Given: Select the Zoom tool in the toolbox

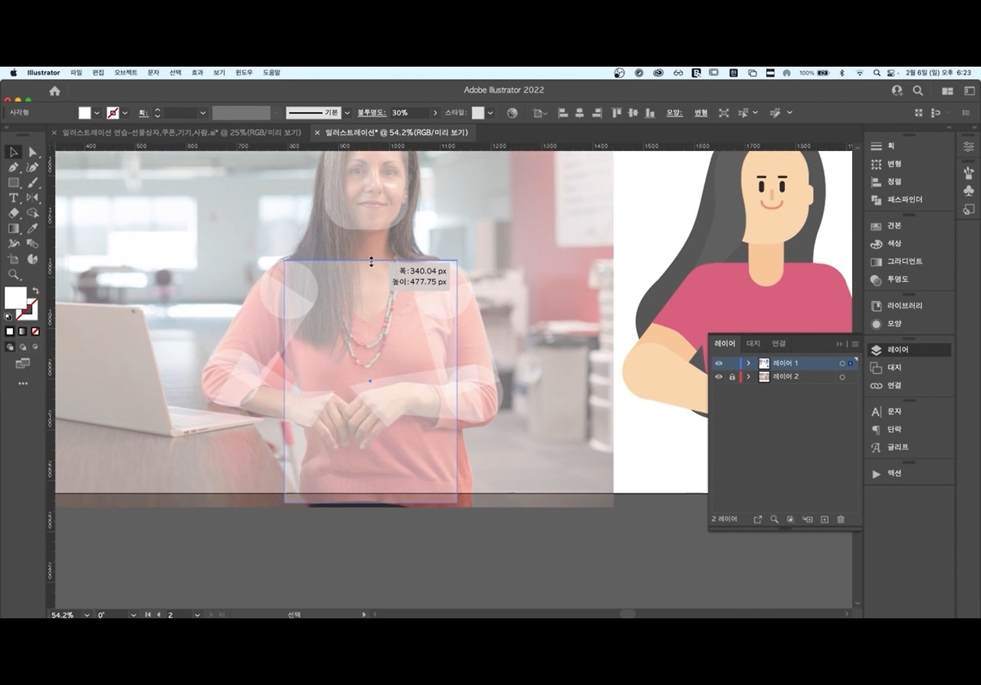Looking at the screenshot, I should coord(14,274).
